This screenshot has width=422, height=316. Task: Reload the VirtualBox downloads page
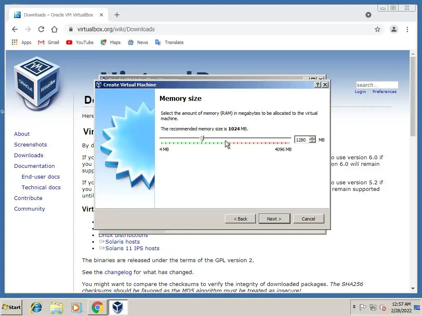tap(41, 29)
